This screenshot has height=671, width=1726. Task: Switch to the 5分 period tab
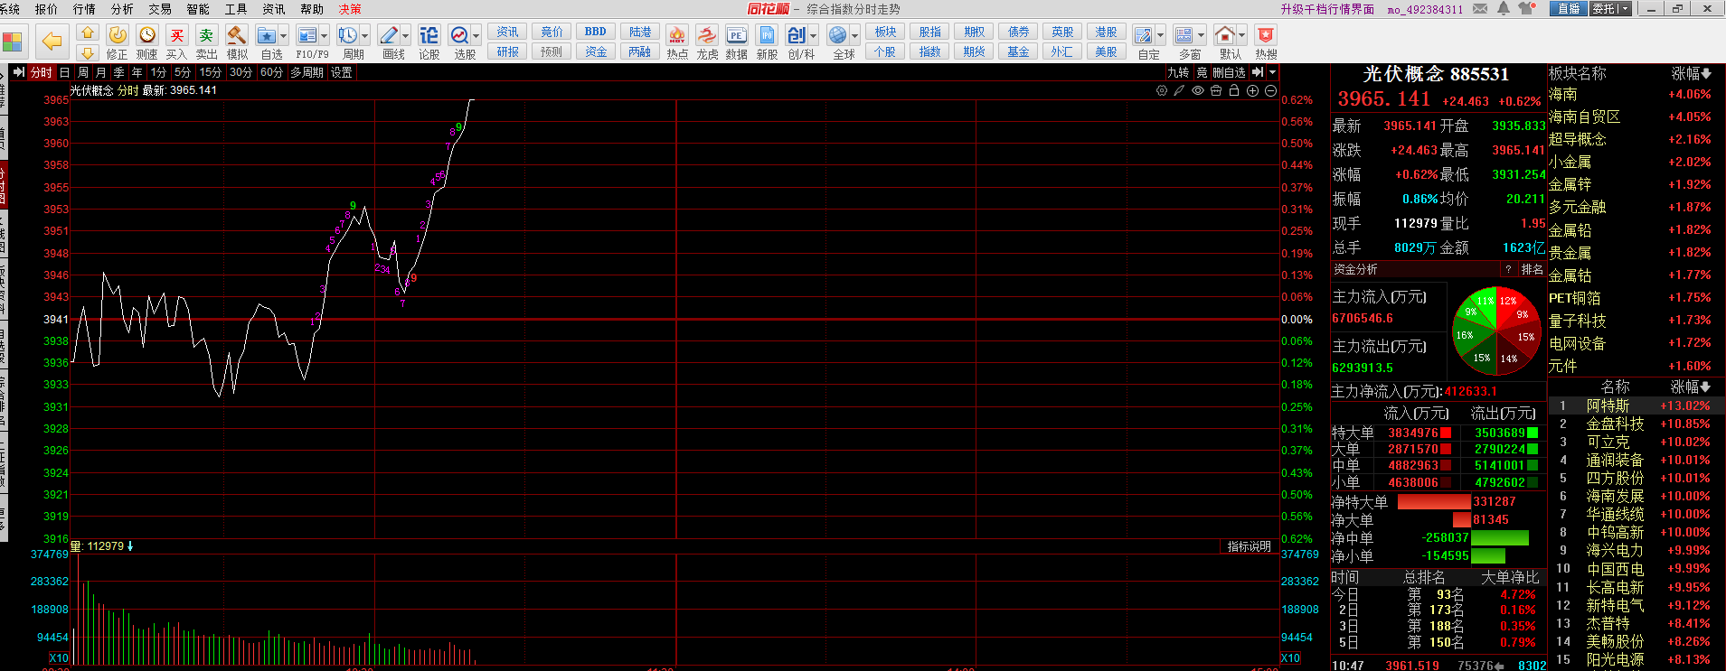point(183,72)
